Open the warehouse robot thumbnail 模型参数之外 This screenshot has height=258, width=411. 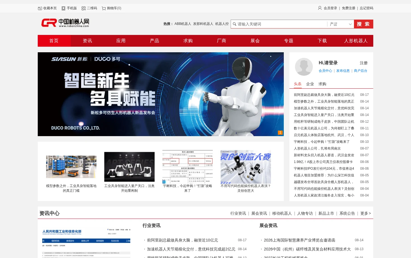tap(71, 167)
